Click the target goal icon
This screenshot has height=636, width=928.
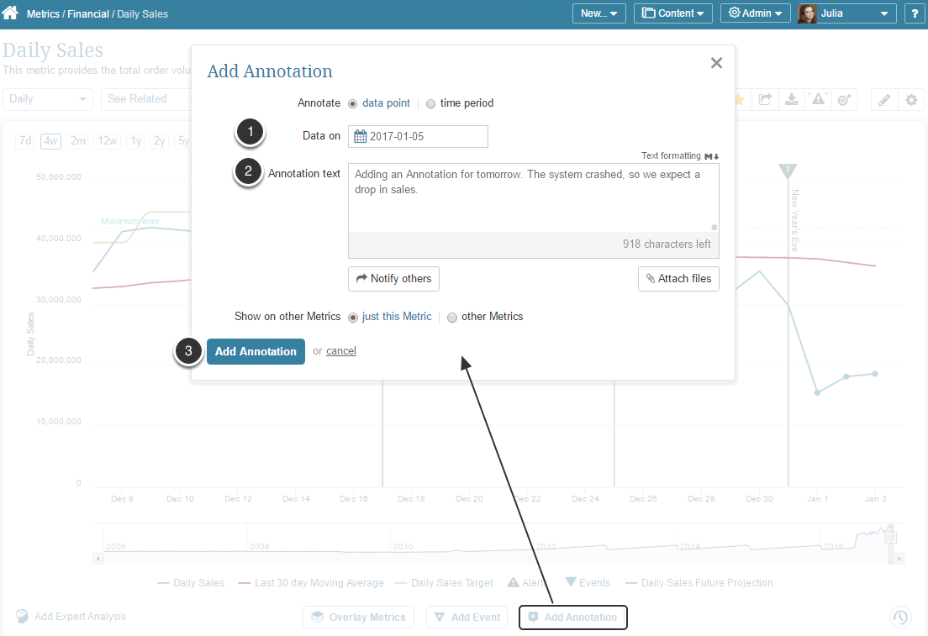click(x=845, y=99)
